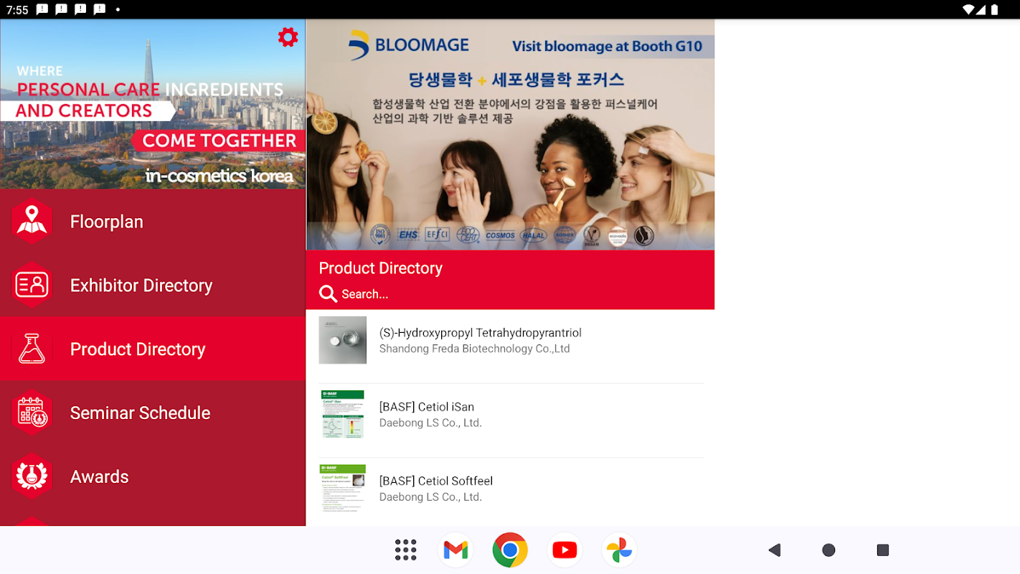1020x574 pixels.
Task: Select the Product Directory menu item
Action: tap(153, 349)
